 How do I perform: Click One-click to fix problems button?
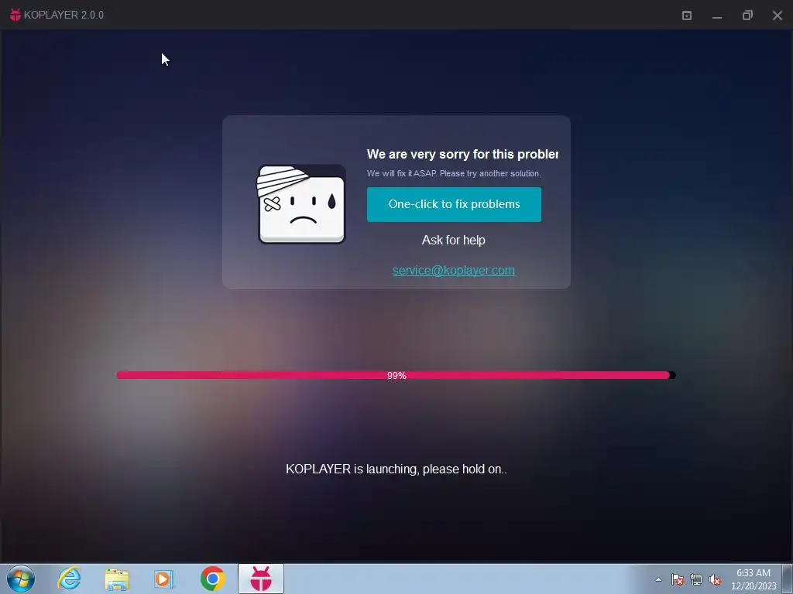tap(454, 204)
